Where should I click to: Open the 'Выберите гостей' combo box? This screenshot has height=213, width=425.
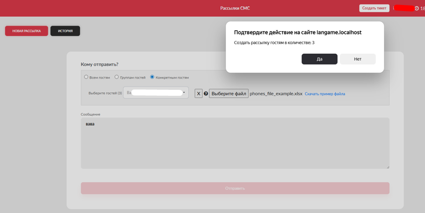(x=155, y=93)
